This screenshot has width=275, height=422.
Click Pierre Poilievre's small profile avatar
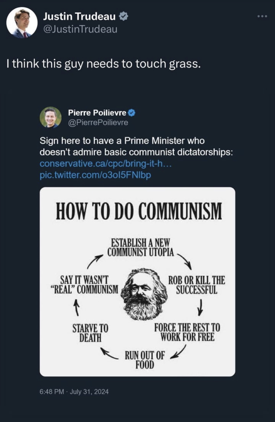(x=50, y=117)
